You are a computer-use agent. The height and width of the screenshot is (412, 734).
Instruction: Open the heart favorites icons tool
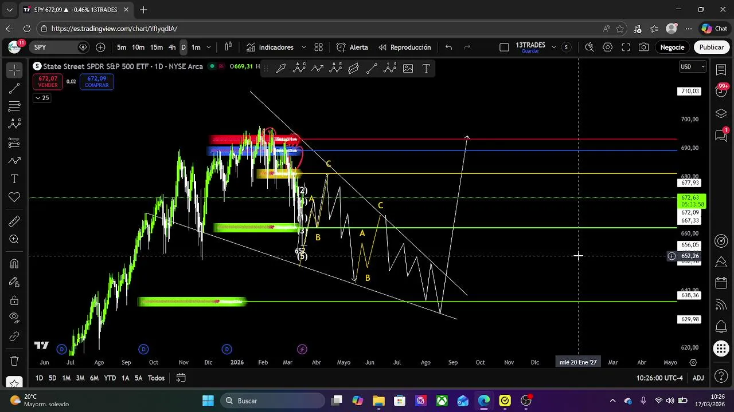click(x=14, y=197)
